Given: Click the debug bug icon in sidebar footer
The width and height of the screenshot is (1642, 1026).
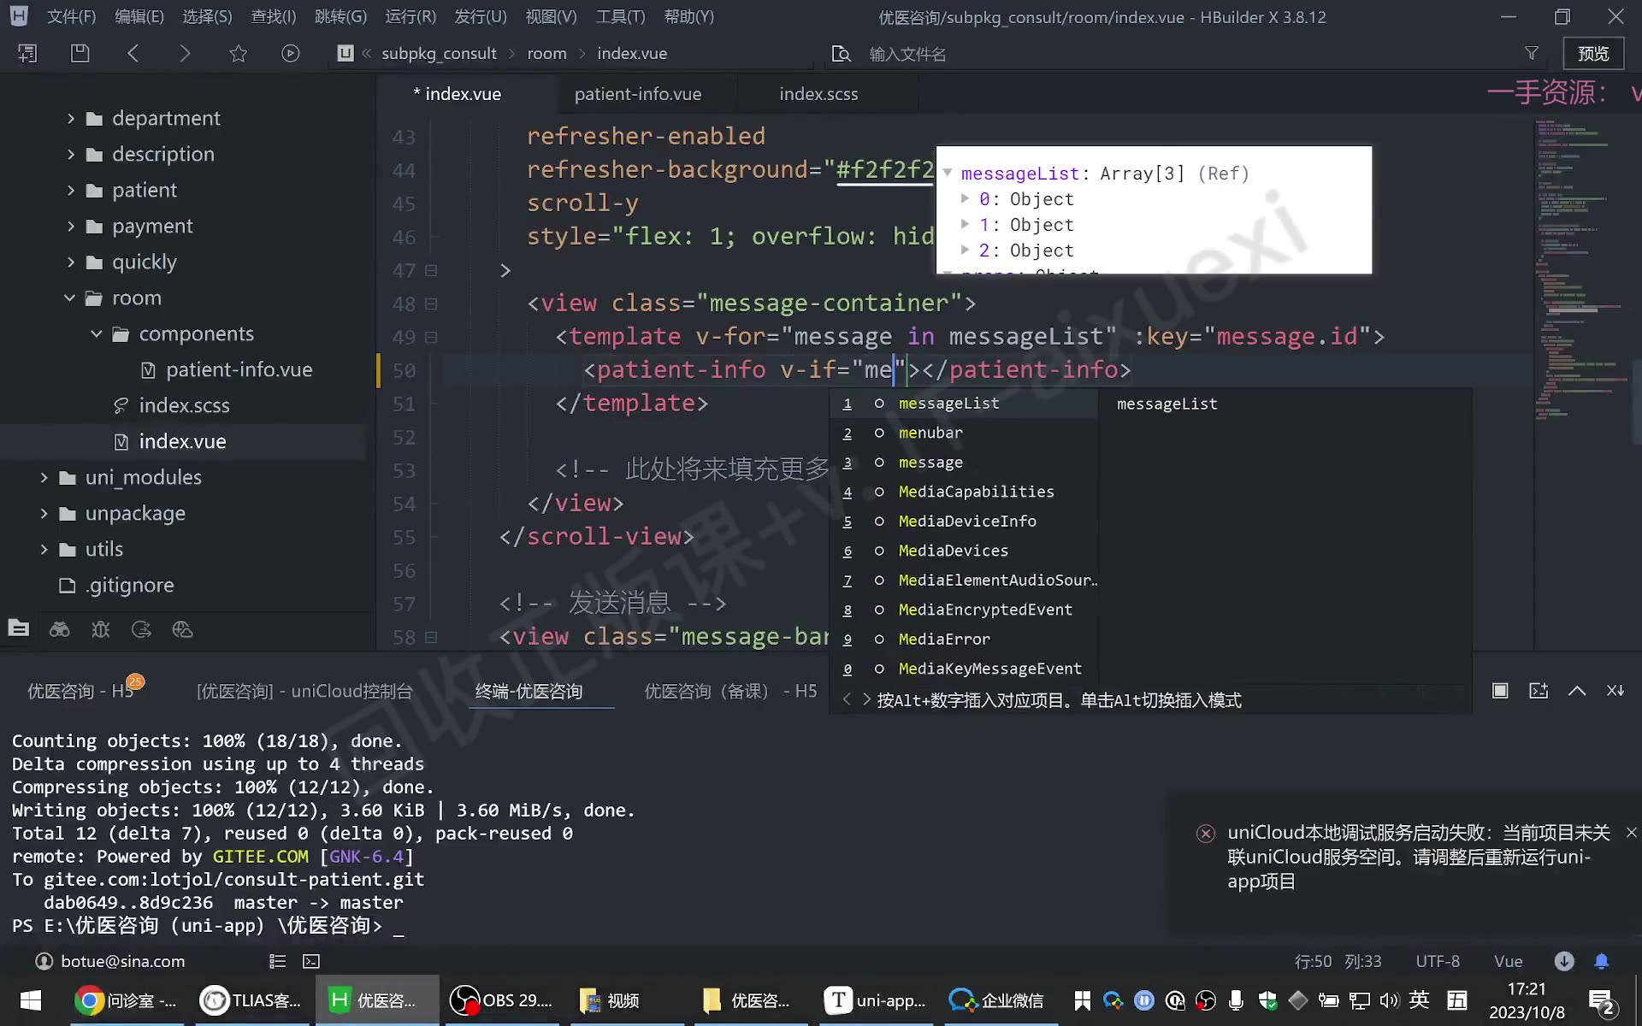Looking at the screenshot, I should pos(101,630).
